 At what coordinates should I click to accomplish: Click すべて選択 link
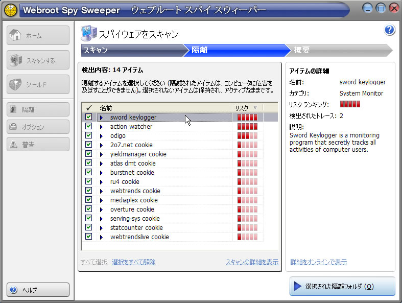94,262
